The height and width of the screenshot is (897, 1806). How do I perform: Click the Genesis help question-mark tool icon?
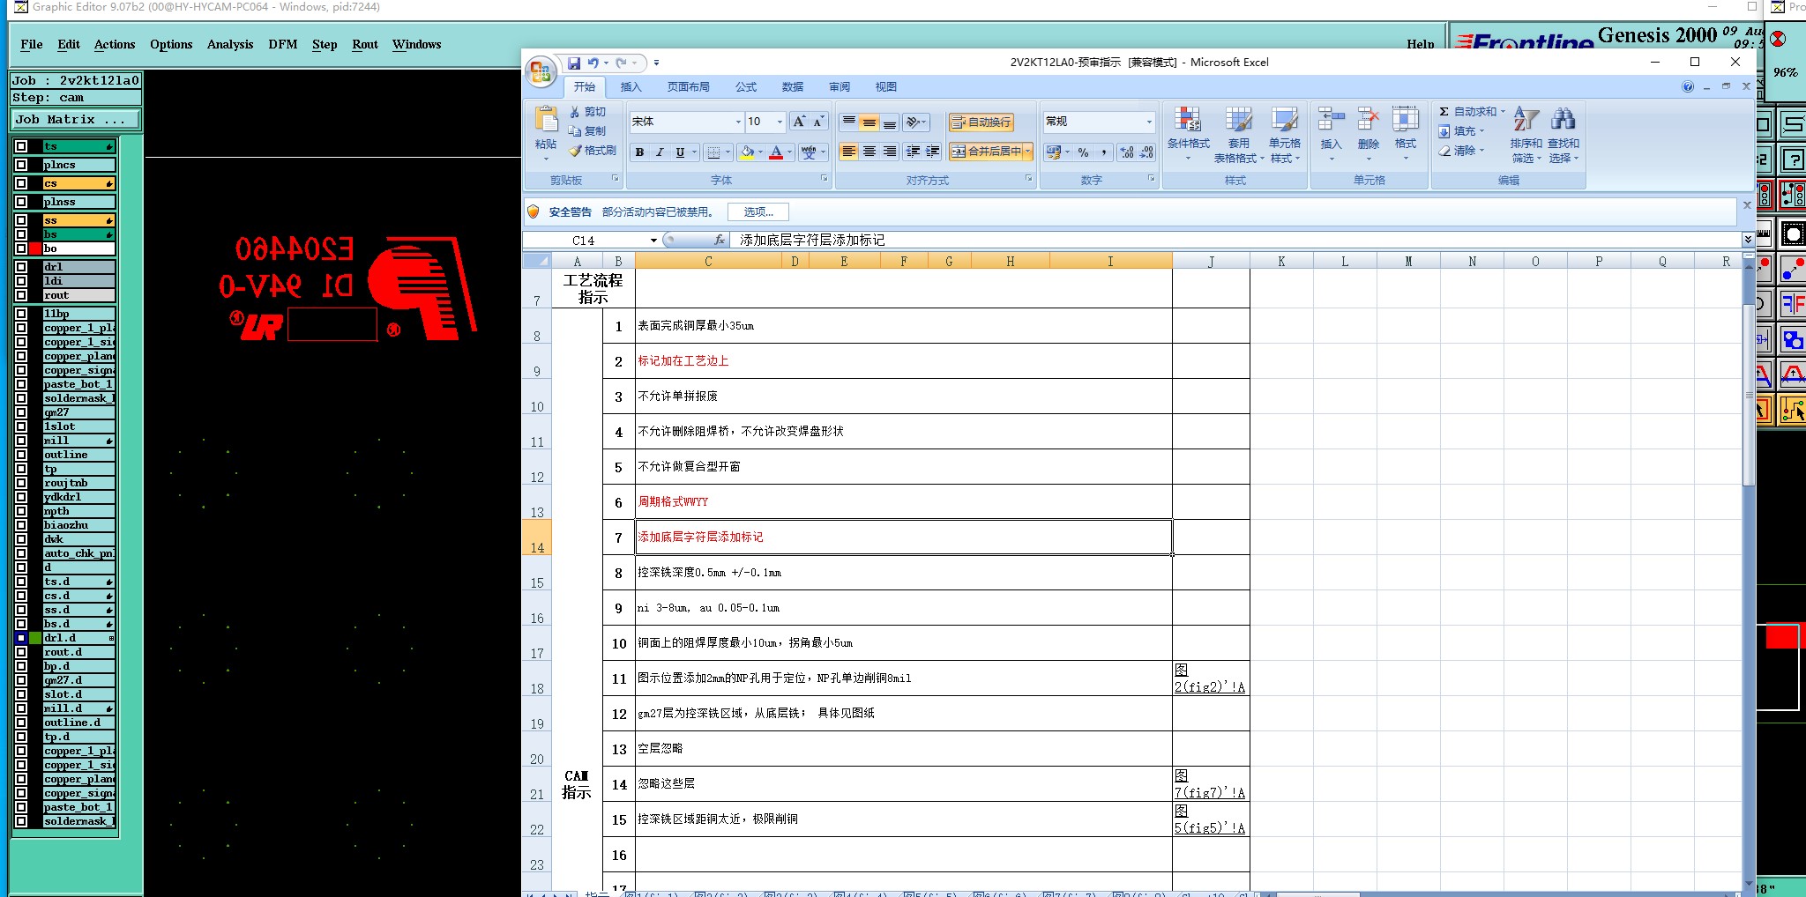tap(1794, 159)
